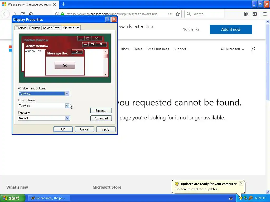Open the Deals navigation link
The width and height of the screenshot is (270, 202).
[x=138, y=49]
